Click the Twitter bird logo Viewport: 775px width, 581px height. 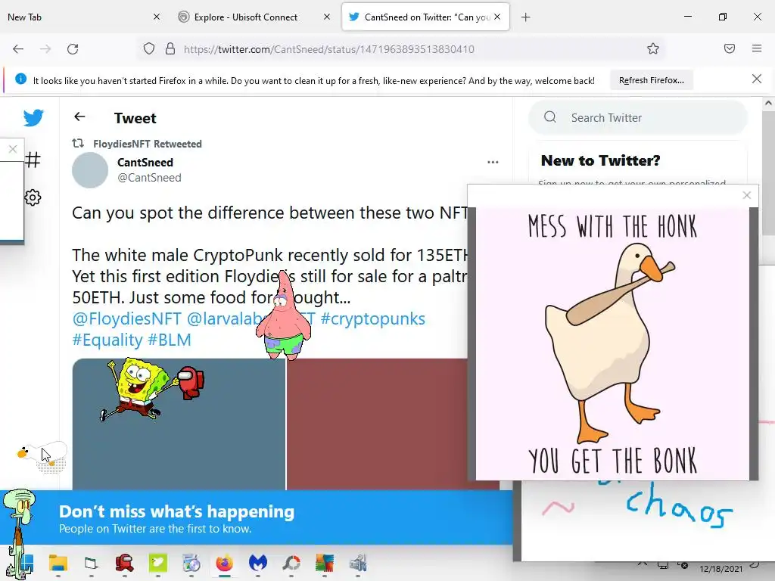pyautogui.click(x=33, y=117)
